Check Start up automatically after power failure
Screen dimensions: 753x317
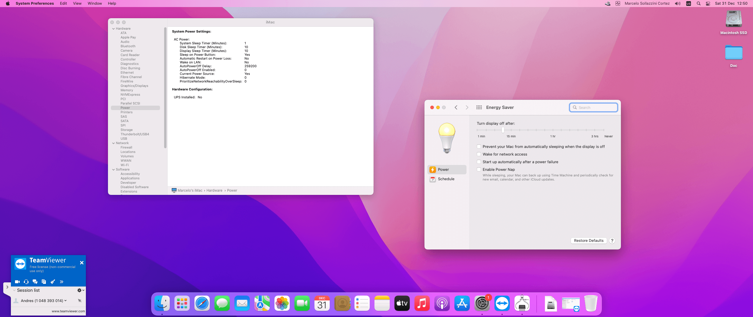point(479,162)
